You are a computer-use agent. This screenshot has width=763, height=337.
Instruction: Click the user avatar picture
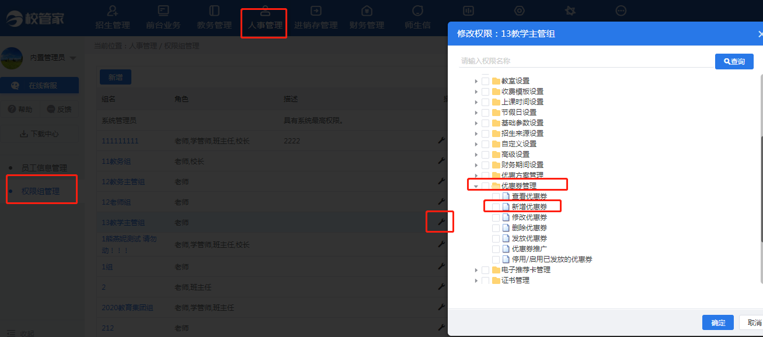coord(12,58)
